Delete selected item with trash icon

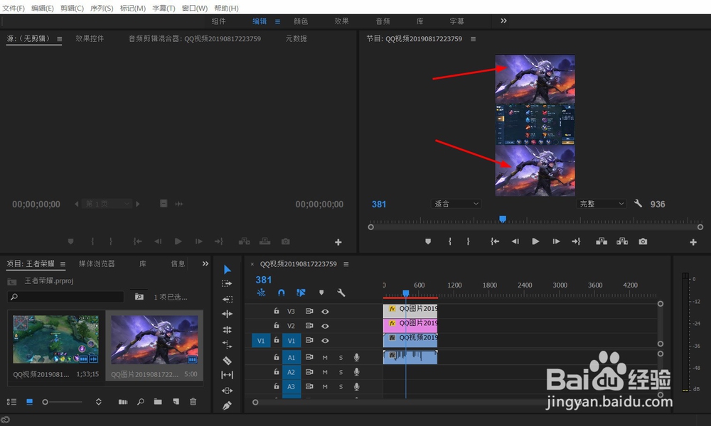coord(193,402)
